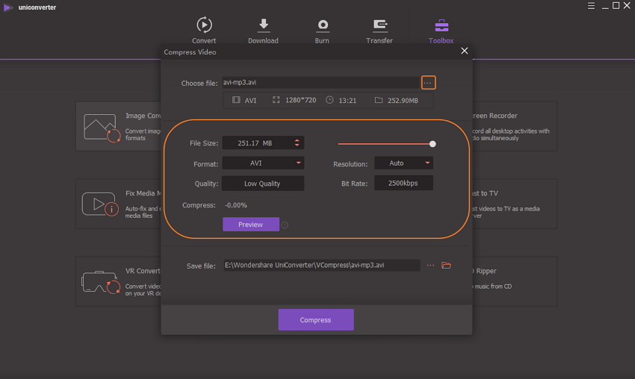Click the VR Converter headset icon
Screen dimensions: 635x379
coord(101,281)
